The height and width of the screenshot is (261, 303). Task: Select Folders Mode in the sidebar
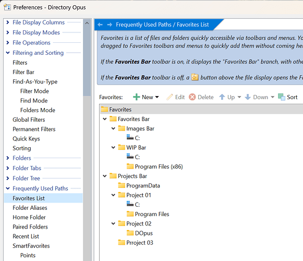[x=38, y=110]
